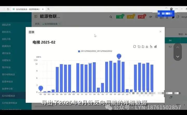Open the browser three-dots menu
The height and width of the screenshot is (115, 187).
(177, 9)
